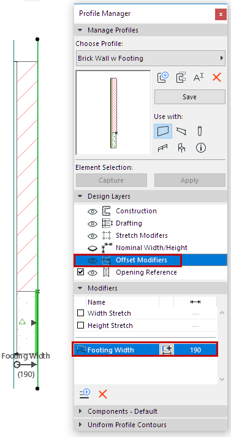The height and width of the screenshot is (437, 231).
Task: Toggle visibility of the Stretch Modifers layer
Action: [93, 236]
